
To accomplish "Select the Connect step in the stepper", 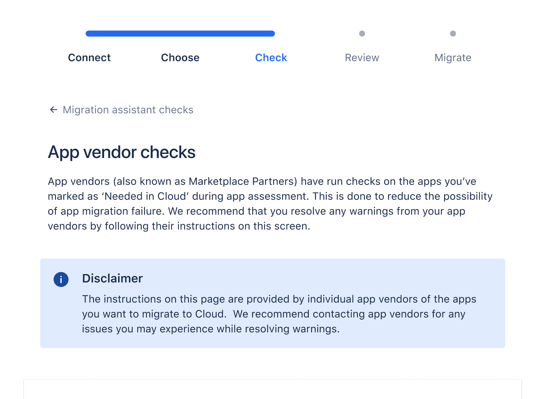I will [x=89, y=57].
